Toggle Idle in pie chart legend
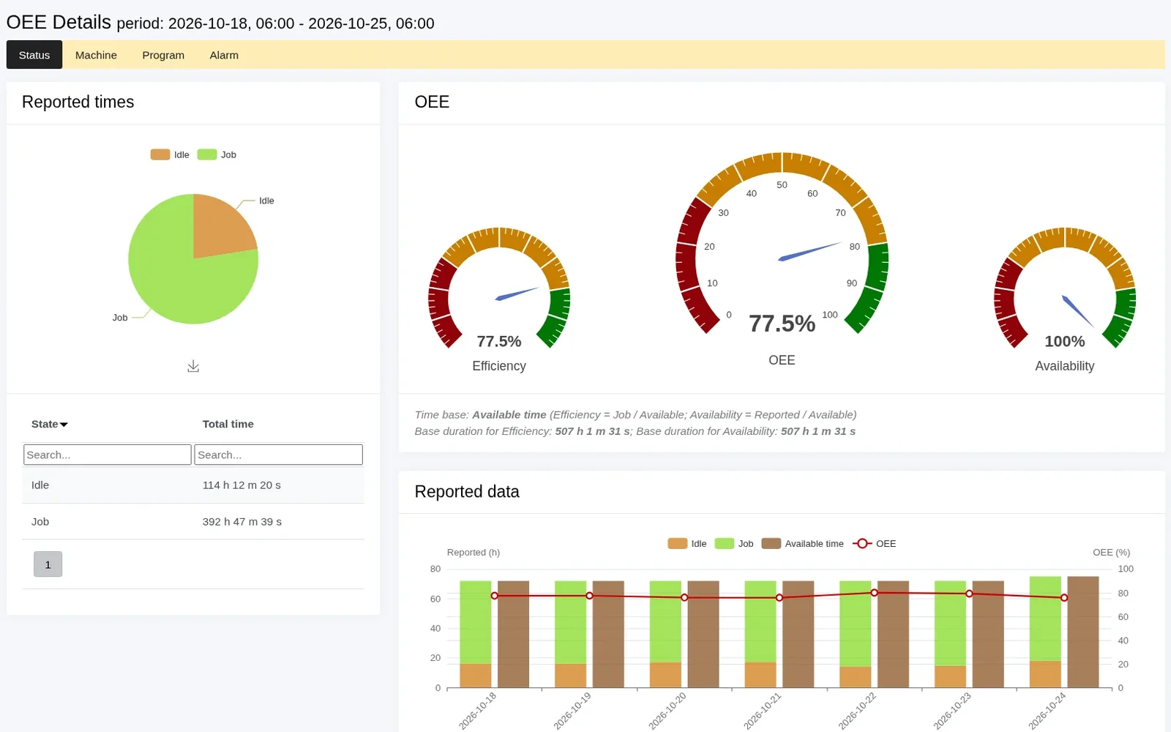 click(x=170, y=154)
